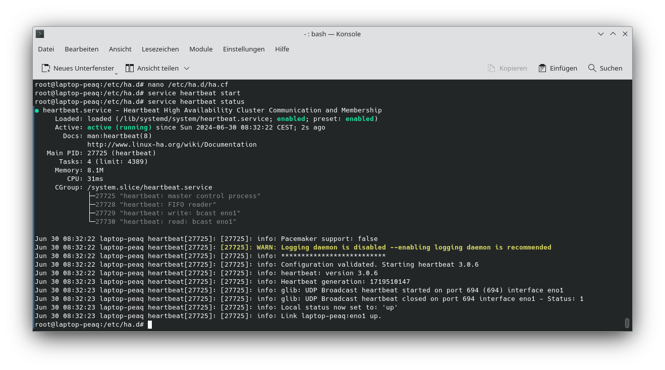
Task: Click the Suchen toolbar button
Action: coord(605,68)
